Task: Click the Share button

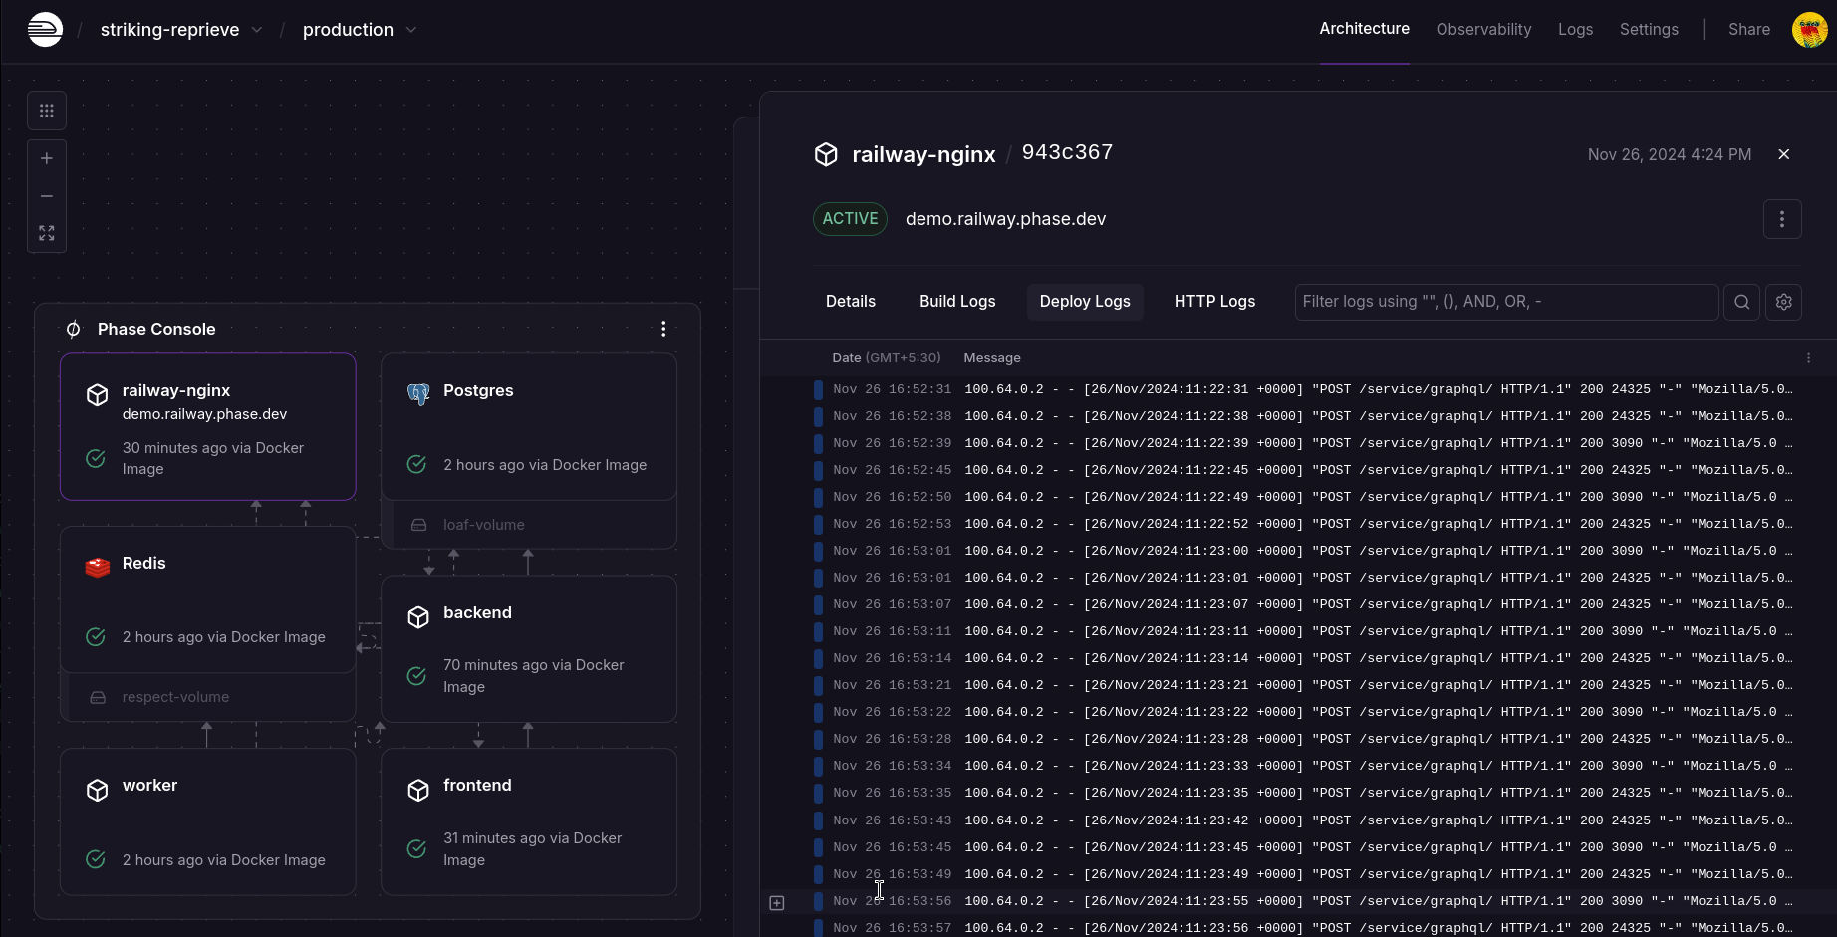Action: pyautogui.click(x=1748, y=29)
